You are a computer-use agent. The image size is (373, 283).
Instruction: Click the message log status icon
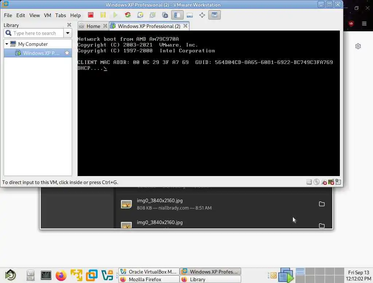click(338, 182)
